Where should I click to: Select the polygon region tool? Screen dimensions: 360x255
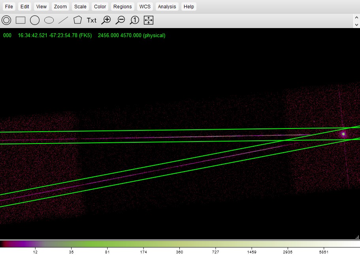(x=77, y=20)
